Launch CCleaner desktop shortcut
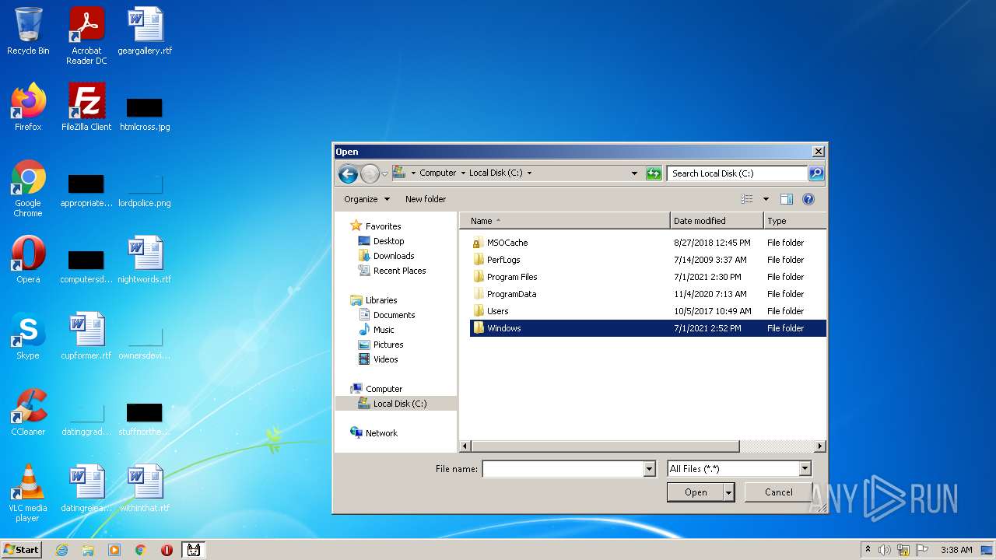Viewport: 996px width, 560px height. tap(28, 412)
